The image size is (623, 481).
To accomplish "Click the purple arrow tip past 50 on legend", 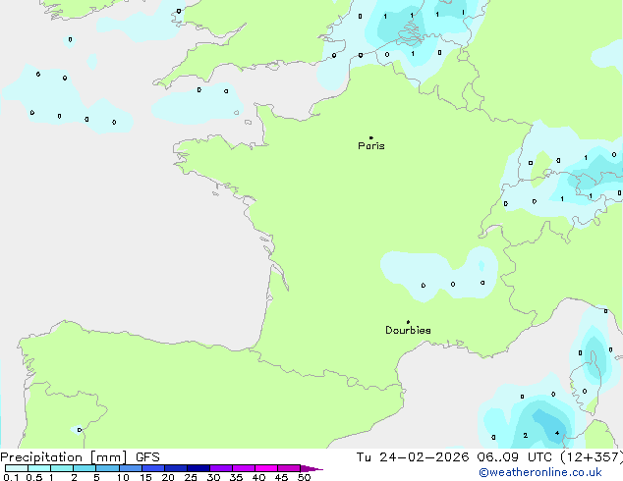I will [x=311, y=468].
